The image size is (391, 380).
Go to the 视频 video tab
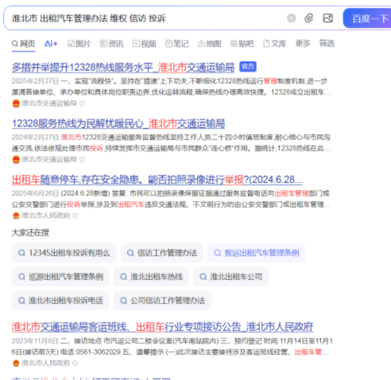pyautogui.click(x=144, y=43)
